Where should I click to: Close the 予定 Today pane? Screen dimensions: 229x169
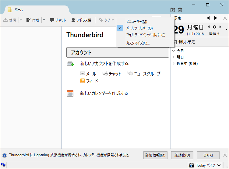[225, 18]
